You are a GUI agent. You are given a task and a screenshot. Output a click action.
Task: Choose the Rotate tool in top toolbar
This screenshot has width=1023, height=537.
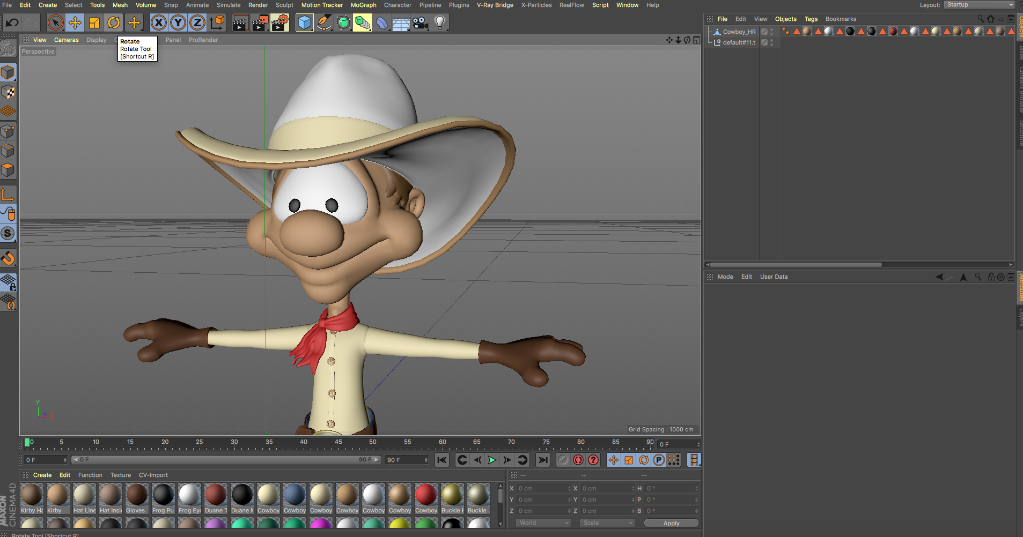(114, 23)
